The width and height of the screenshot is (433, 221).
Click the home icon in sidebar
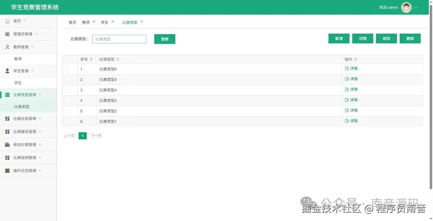pyautogui.click(x=8, y=21)
